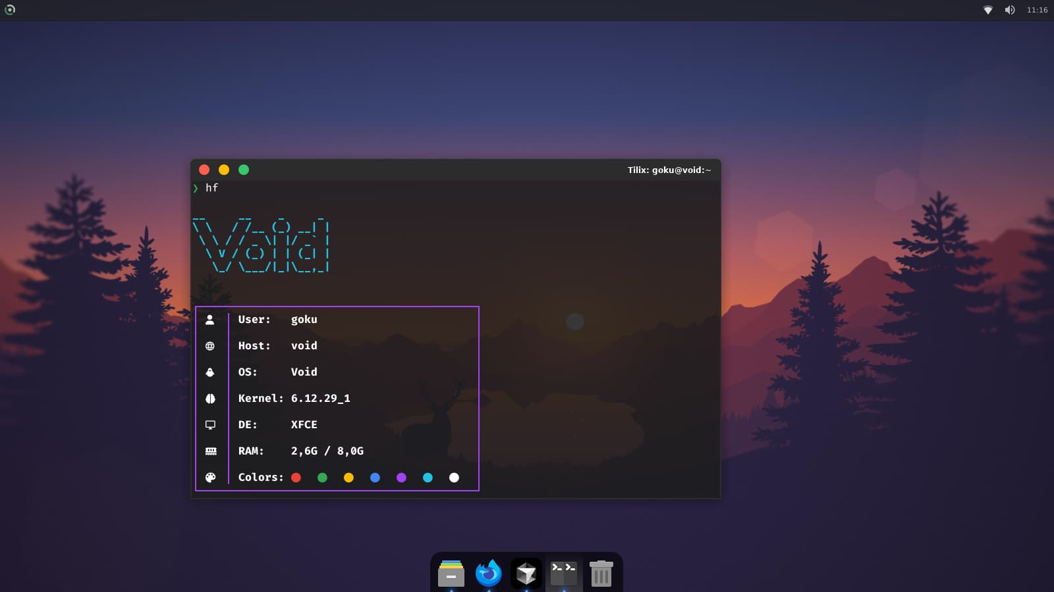
Task: Open the Trash from the dock
Action: [601, 574]
